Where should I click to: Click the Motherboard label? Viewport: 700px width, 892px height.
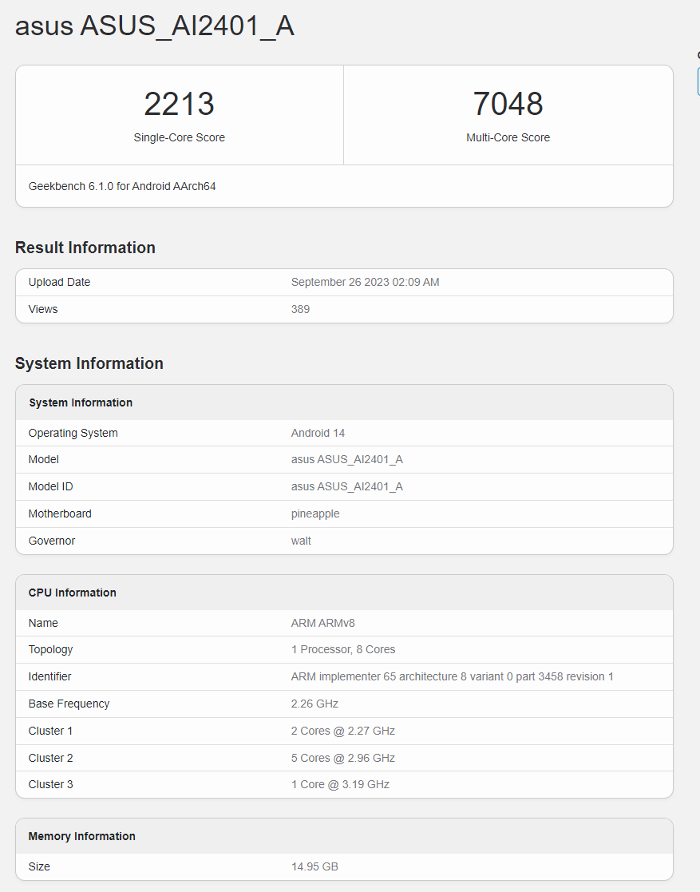(x=60, y=513)
